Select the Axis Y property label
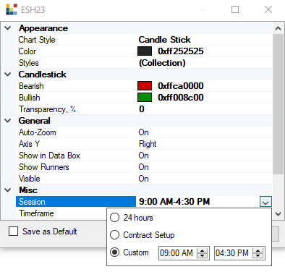 pos(29,144)
